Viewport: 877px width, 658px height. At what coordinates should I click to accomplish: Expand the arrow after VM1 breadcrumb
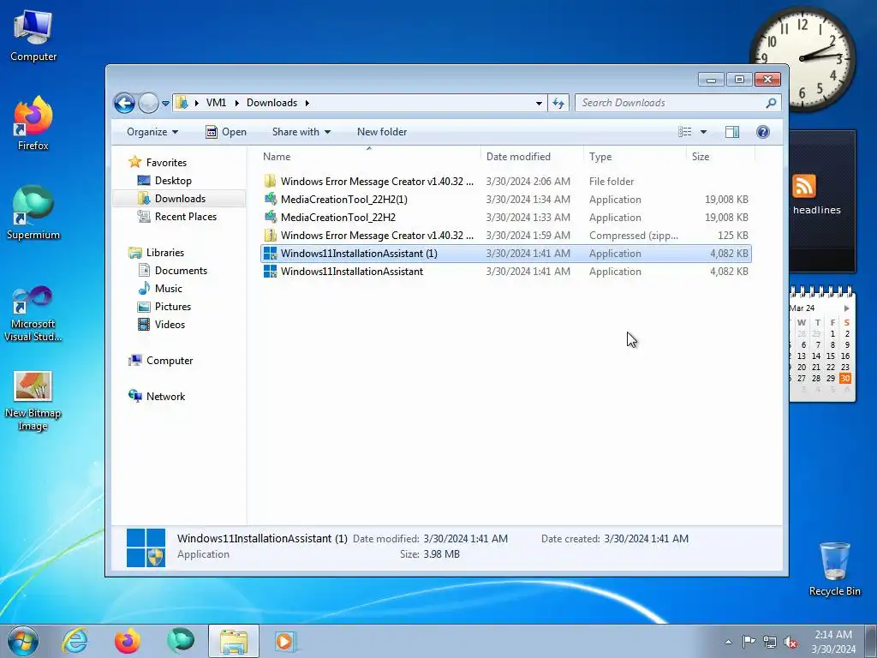coord(236,103)
